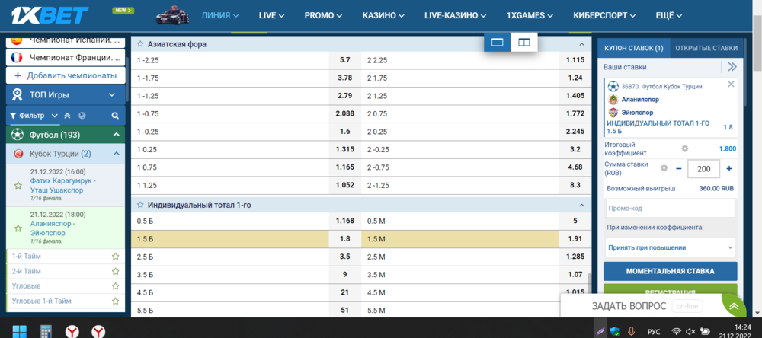Click the green scroll-to-top arrow button

pos(733,307)
